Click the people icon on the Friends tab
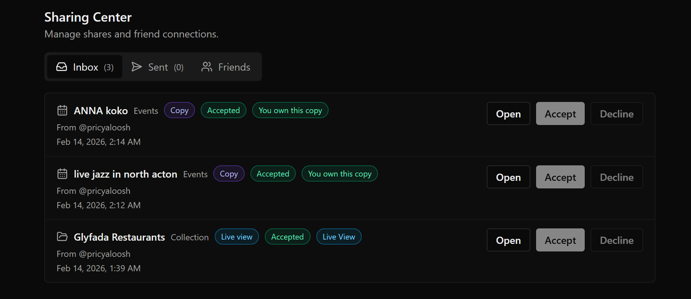 pyautogui.click(x=206, y=67)
